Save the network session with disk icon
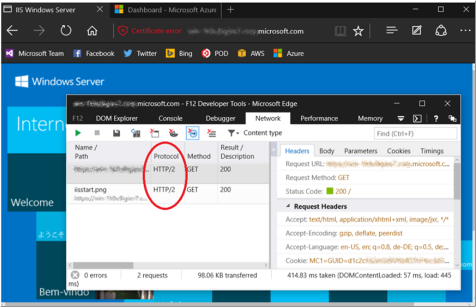Image resolution: width=476 pixels, height=307 pixels. 116,133
